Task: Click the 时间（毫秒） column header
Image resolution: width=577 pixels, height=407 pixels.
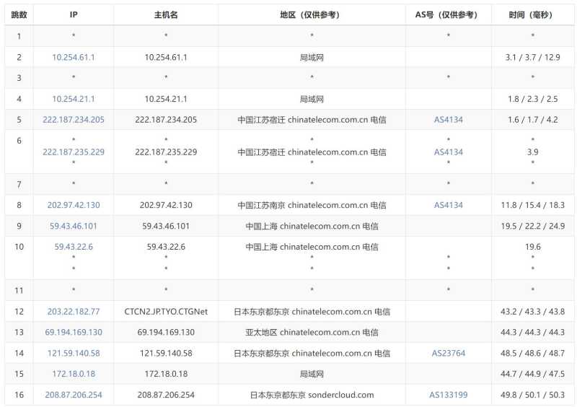Action: (532, 14)
